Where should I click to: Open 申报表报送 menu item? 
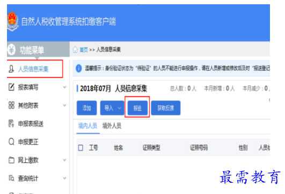coord(37,124)
